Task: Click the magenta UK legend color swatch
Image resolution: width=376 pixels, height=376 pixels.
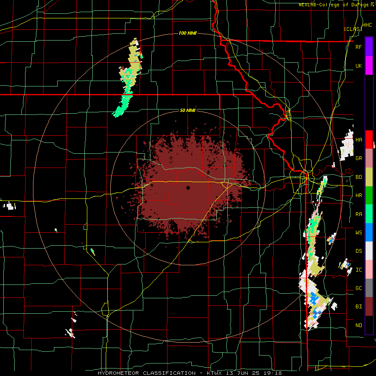Action: point(369,66)
